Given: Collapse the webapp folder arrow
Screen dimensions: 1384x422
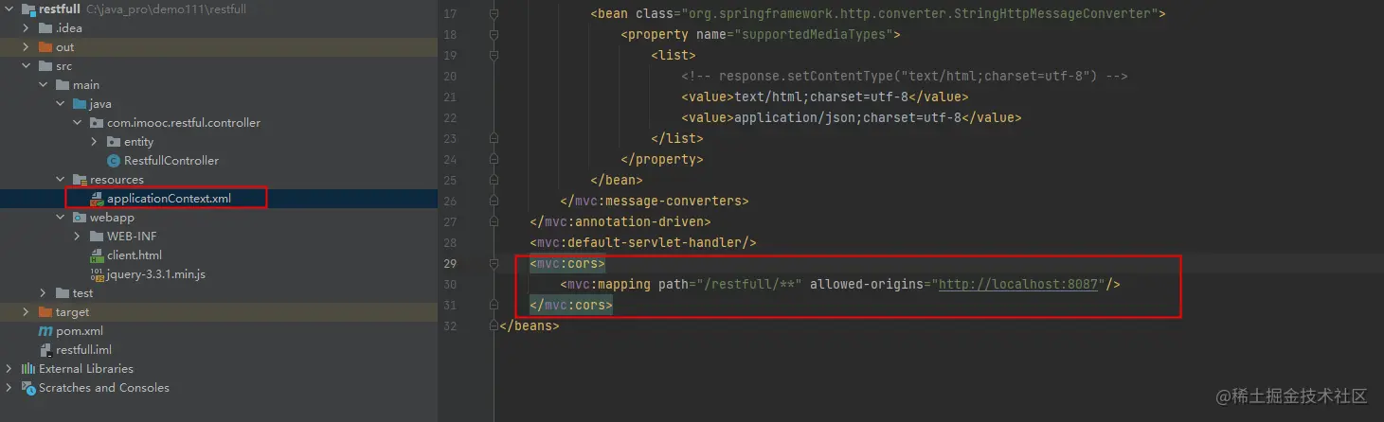Looking at the screenshot, I should coord(61,218).
